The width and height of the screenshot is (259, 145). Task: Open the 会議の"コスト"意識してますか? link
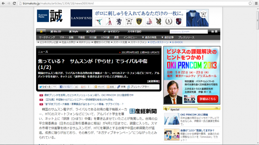coord(197,130)
